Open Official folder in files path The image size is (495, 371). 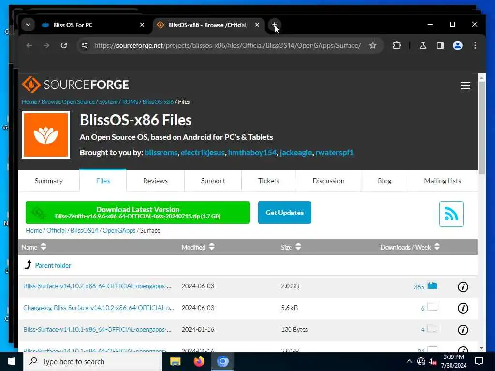click(56, 230)
